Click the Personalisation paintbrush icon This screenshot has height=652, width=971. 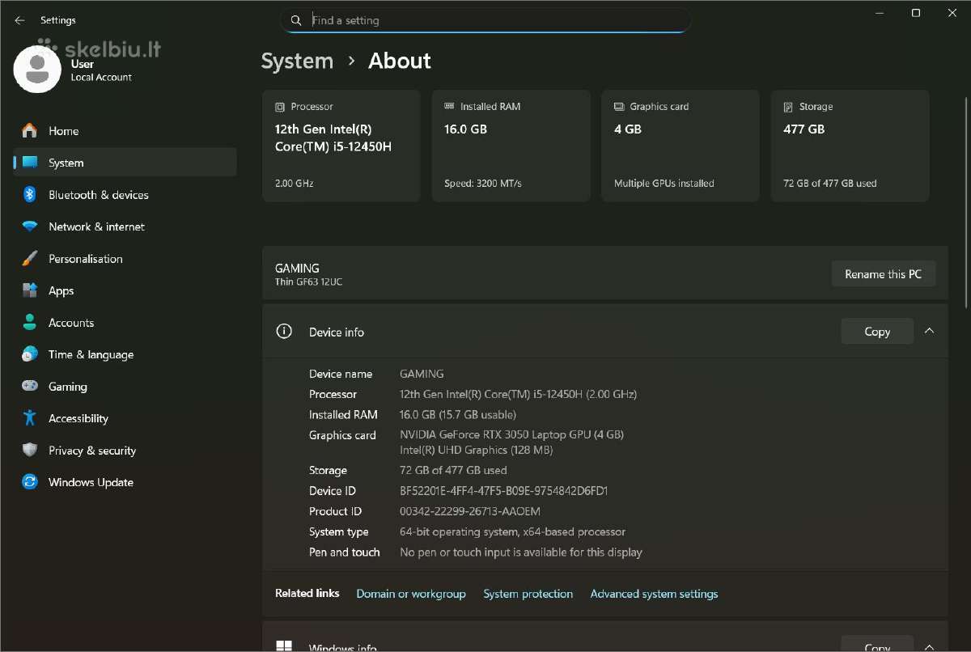30,259
